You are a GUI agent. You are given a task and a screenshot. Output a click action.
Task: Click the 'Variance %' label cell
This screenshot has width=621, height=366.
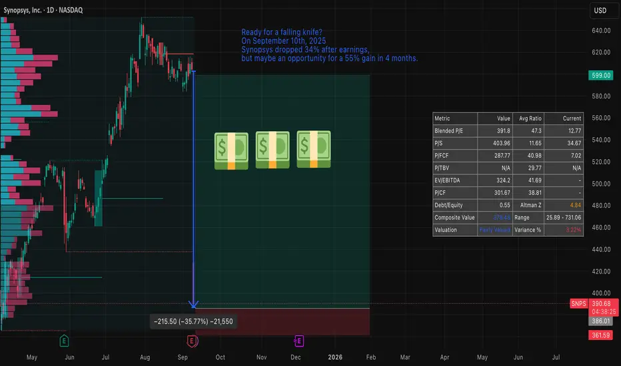[x=528, y=230]
